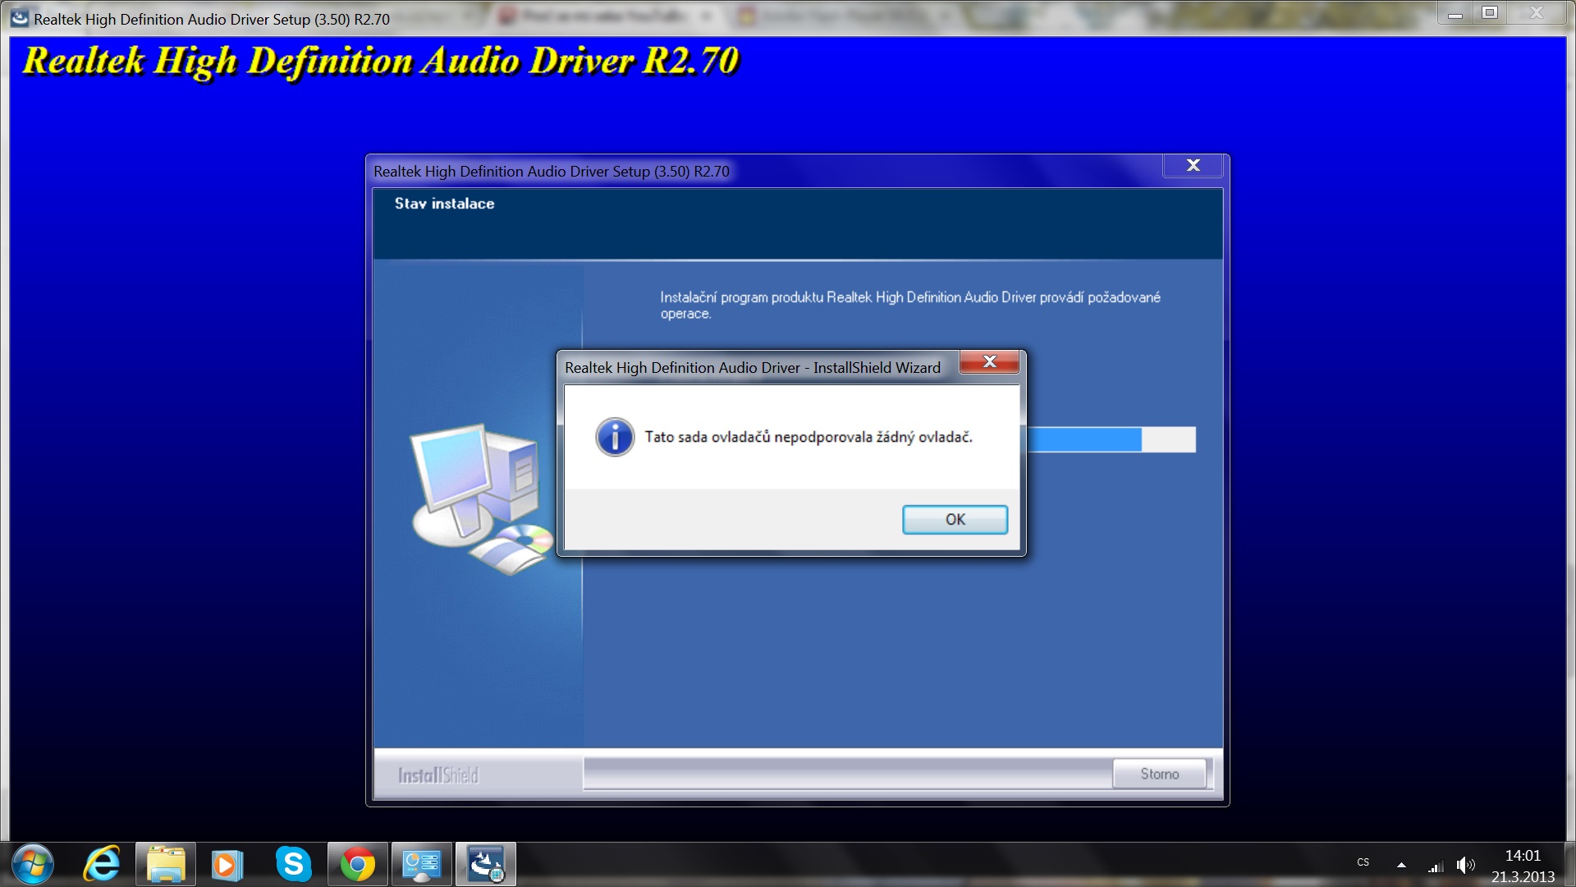Select the Realtek setup taskbar icon
The width and height of the screenshot is (1576, 887).
(486, 864)
